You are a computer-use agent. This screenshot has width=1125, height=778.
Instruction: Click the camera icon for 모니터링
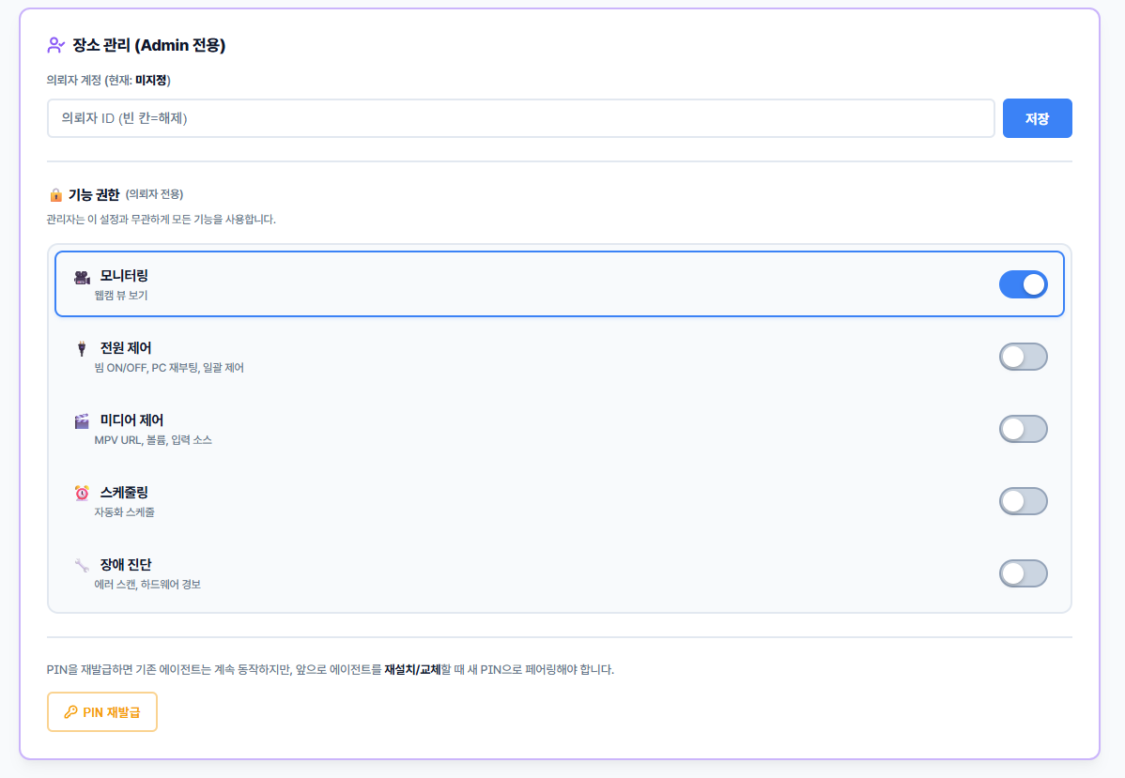(82, 277)
